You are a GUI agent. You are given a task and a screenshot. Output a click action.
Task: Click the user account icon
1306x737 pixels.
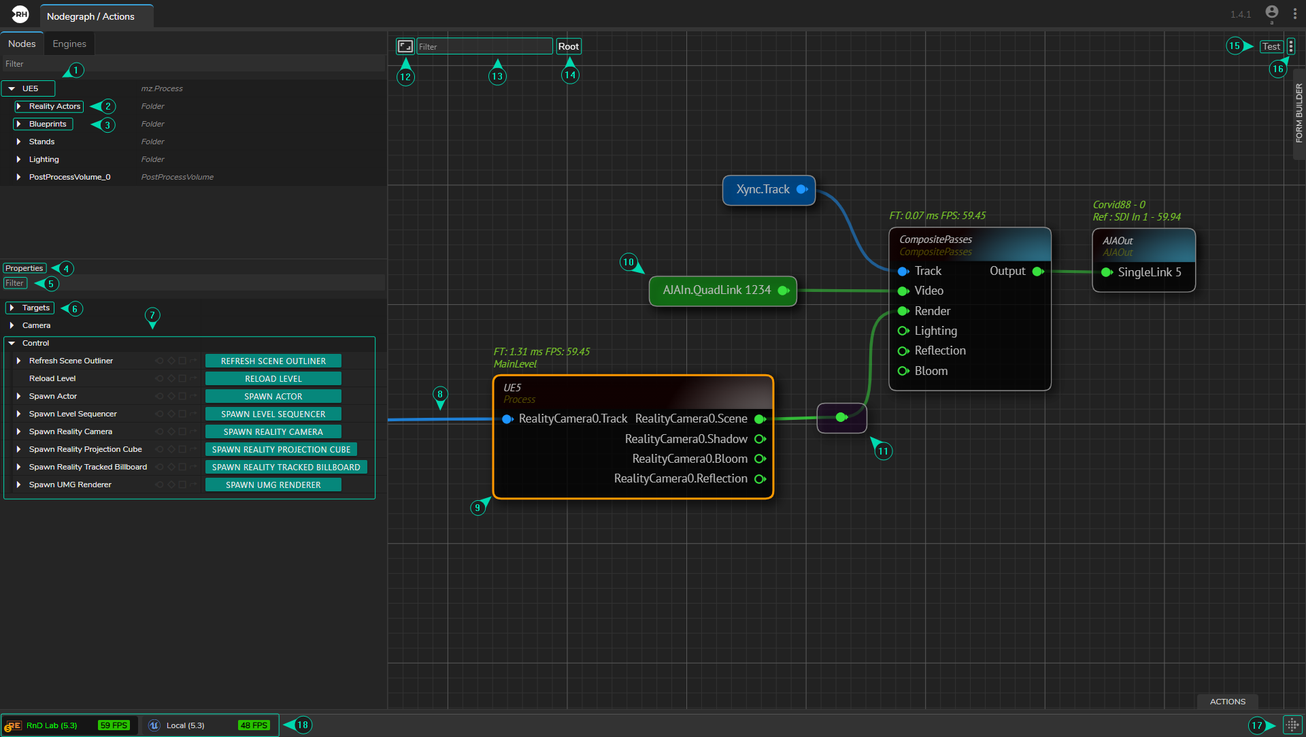click(1271, 13)
